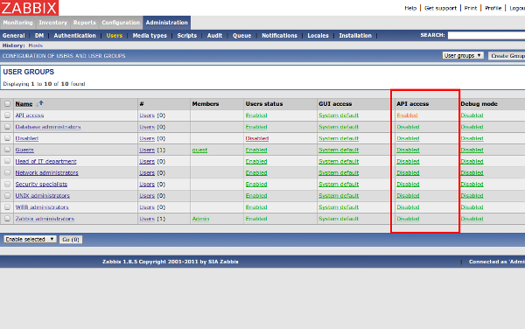Click the Create Group button
525x329 pixels.
coord(507,55)
